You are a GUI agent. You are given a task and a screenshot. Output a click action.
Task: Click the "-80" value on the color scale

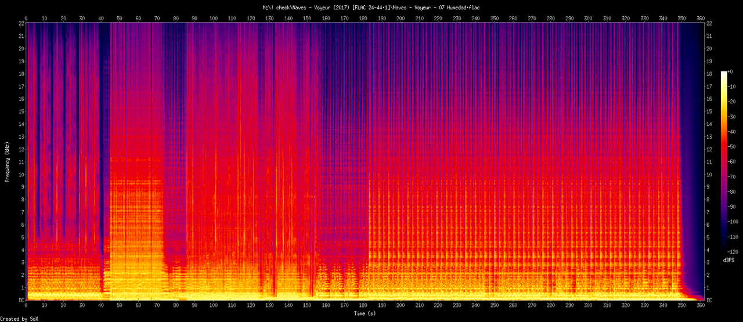click(732, 192)
